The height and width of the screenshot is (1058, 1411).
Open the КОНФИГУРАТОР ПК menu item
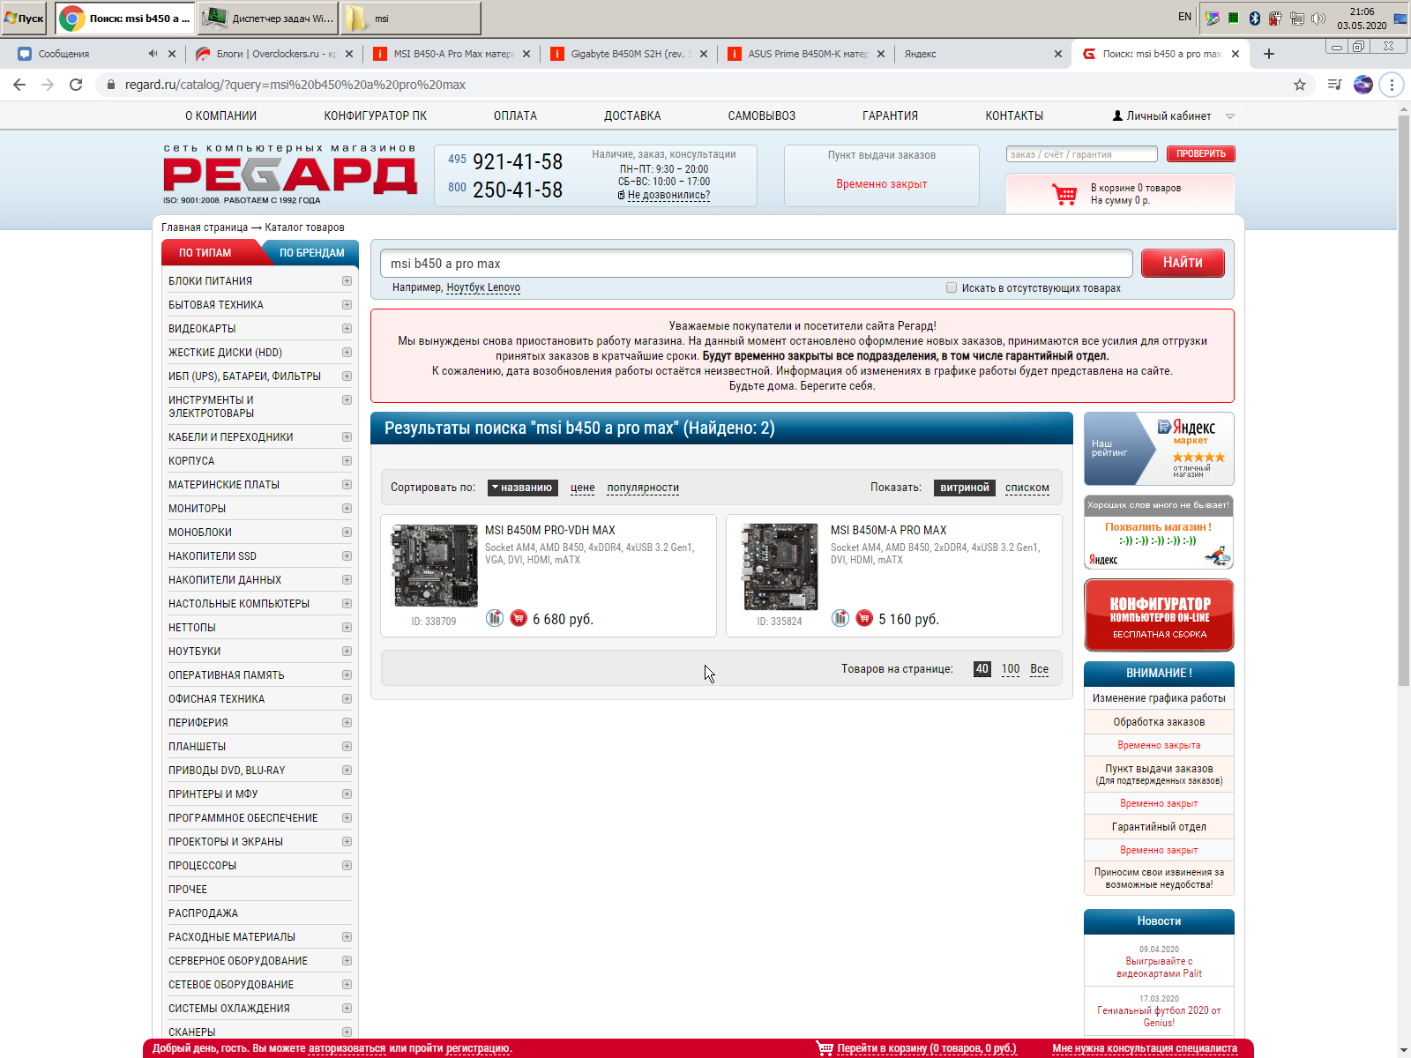coord(375,115)
